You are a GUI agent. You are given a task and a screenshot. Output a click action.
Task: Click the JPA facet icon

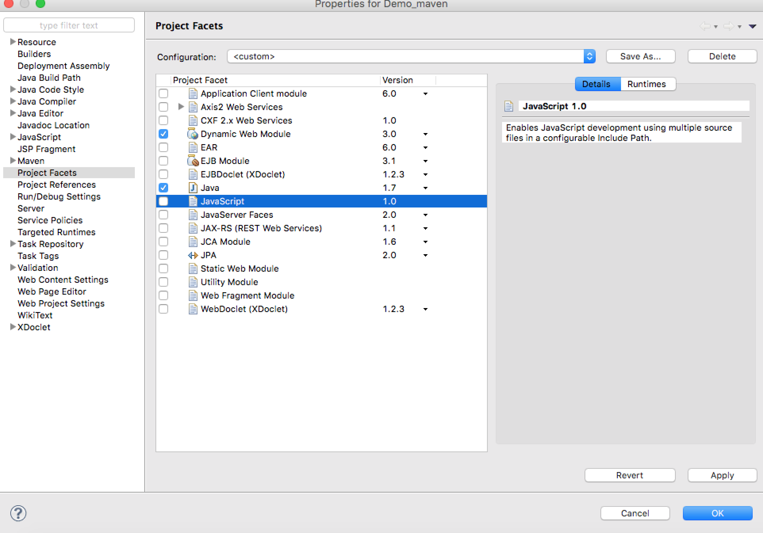click(x=192, y=255)
